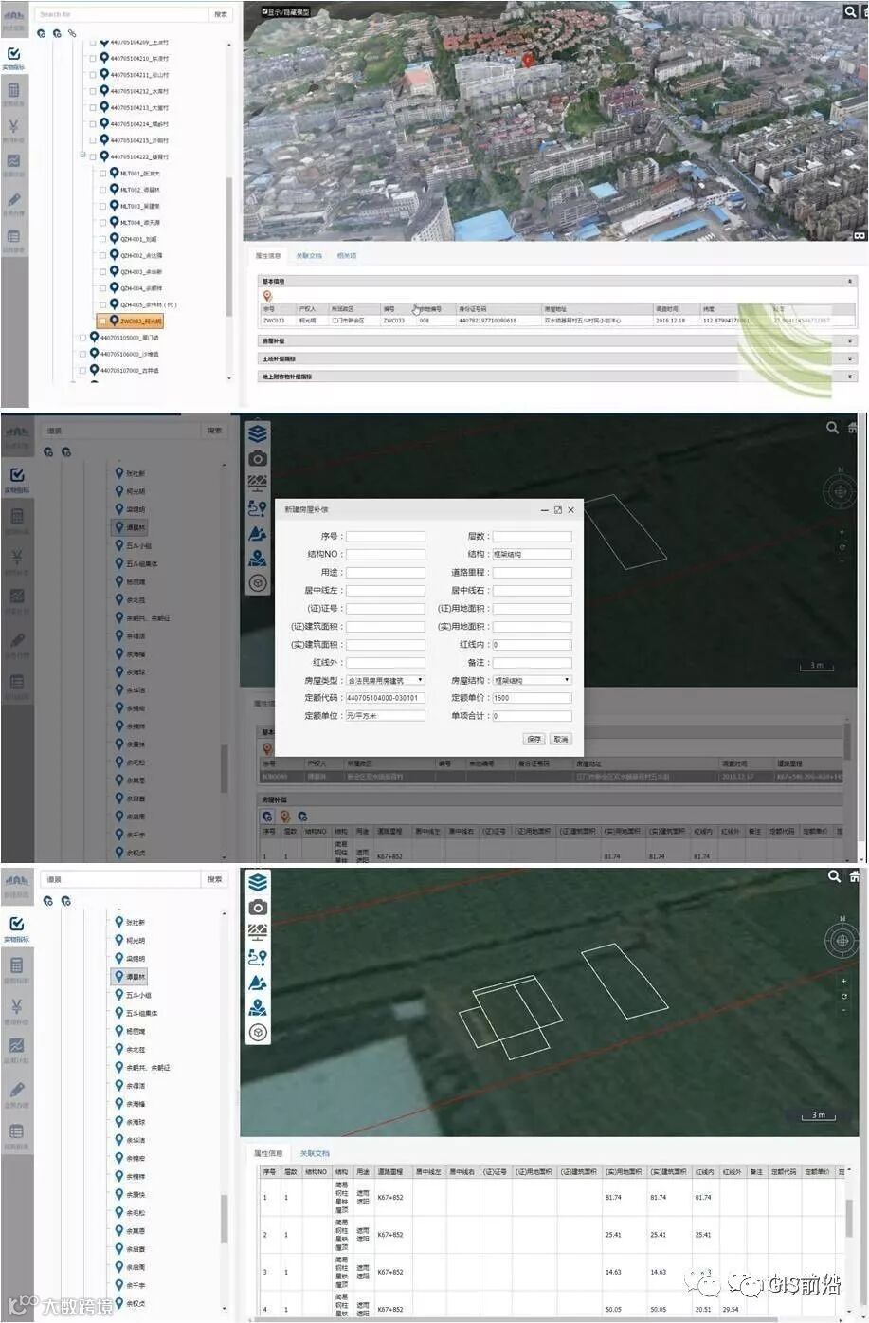
Task: Toggle the 显示/隐藏模型 checkbox on top map
Action: click(264, 12)
